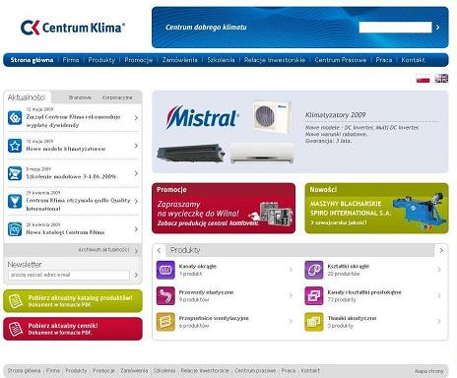Viewport: 457px width, 378px height.
Task: Open Promocje in the top navigation
Action: (139, 60)
